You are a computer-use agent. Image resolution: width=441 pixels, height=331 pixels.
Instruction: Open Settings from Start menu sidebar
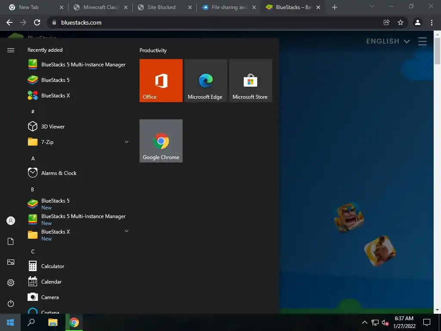point(11,283)
